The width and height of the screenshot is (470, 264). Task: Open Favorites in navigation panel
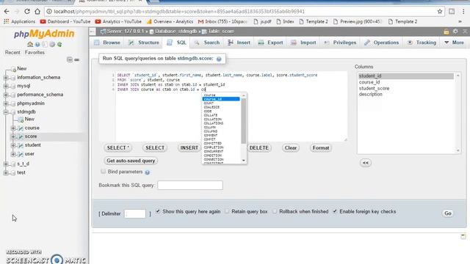[x=35, y=52]
